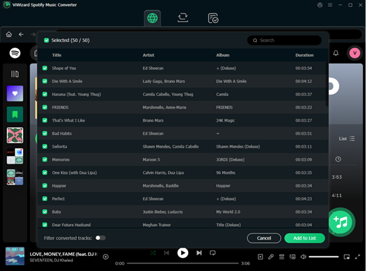Open the Converted history tab icon
The height and width of the screenshot is (271, 366).
point(213,18)
